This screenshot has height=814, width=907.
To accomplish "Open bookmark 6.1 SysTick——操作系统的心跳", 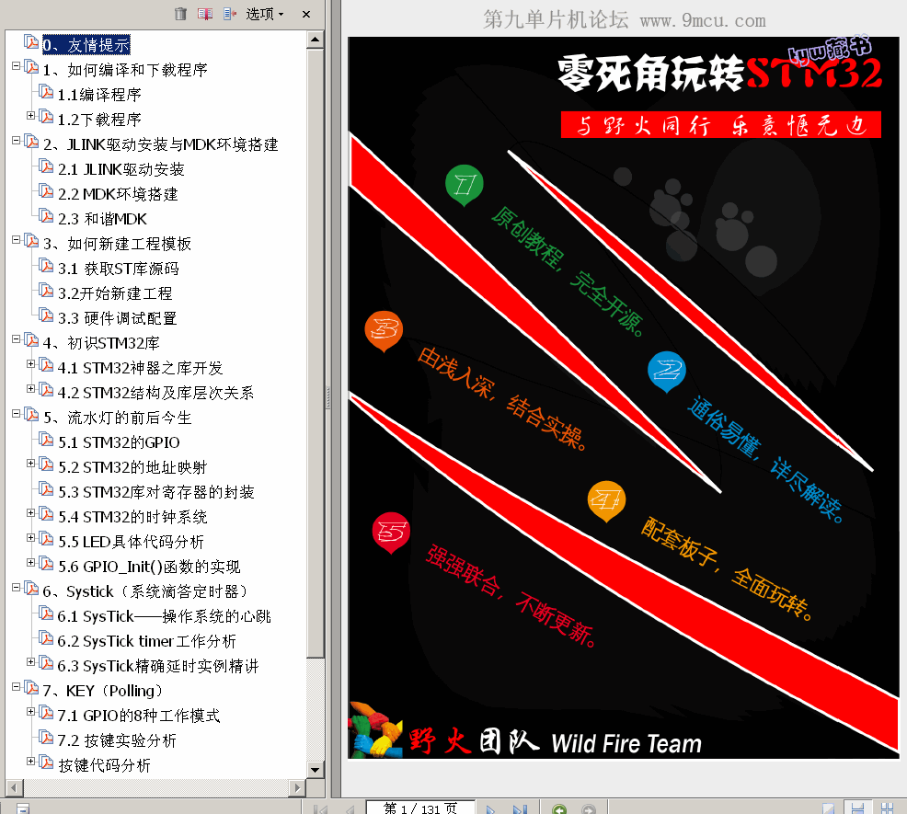I will 164,617.
